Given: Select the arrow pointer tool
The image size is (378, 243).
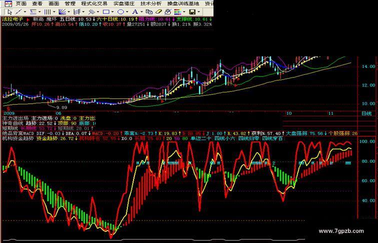Looking at the screenshot, I should click(x=9, y=12).
